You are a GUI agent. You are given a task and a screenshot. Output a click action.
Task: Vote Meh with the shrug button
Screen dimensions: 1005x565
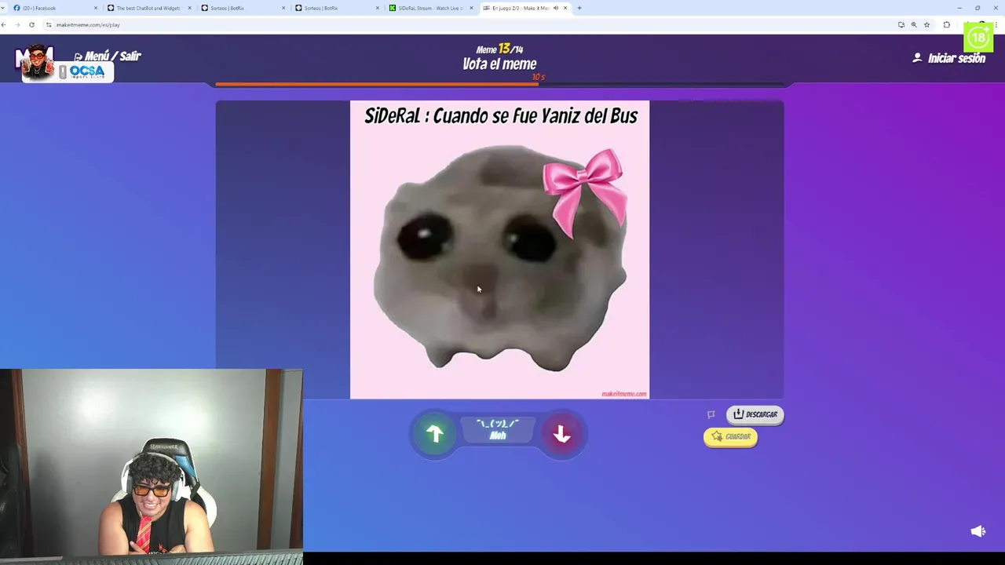[x=498, y=429]
